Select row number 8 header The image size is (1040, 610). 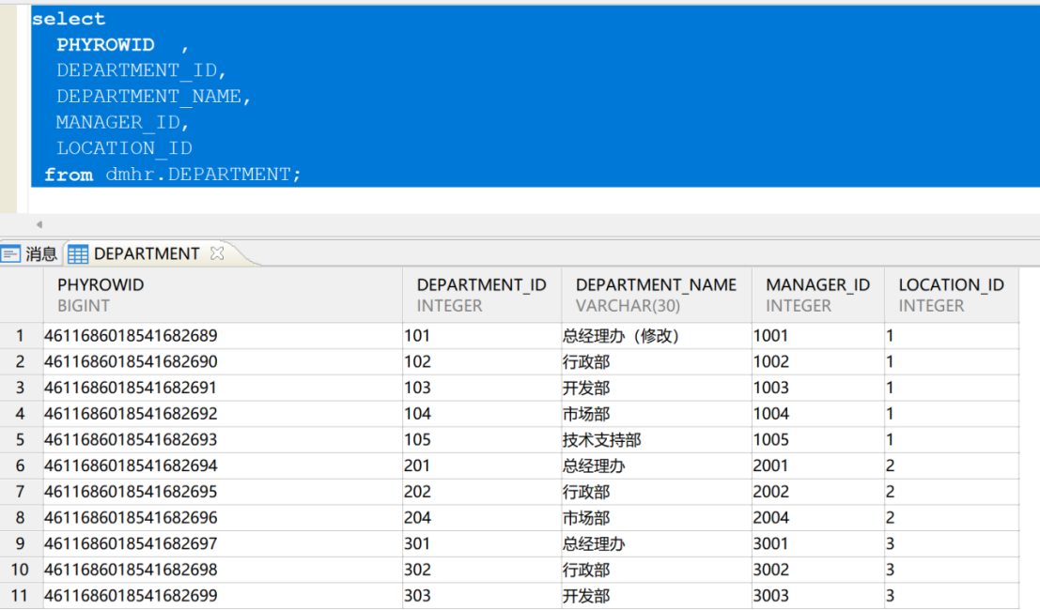click(x=22, y=517)
